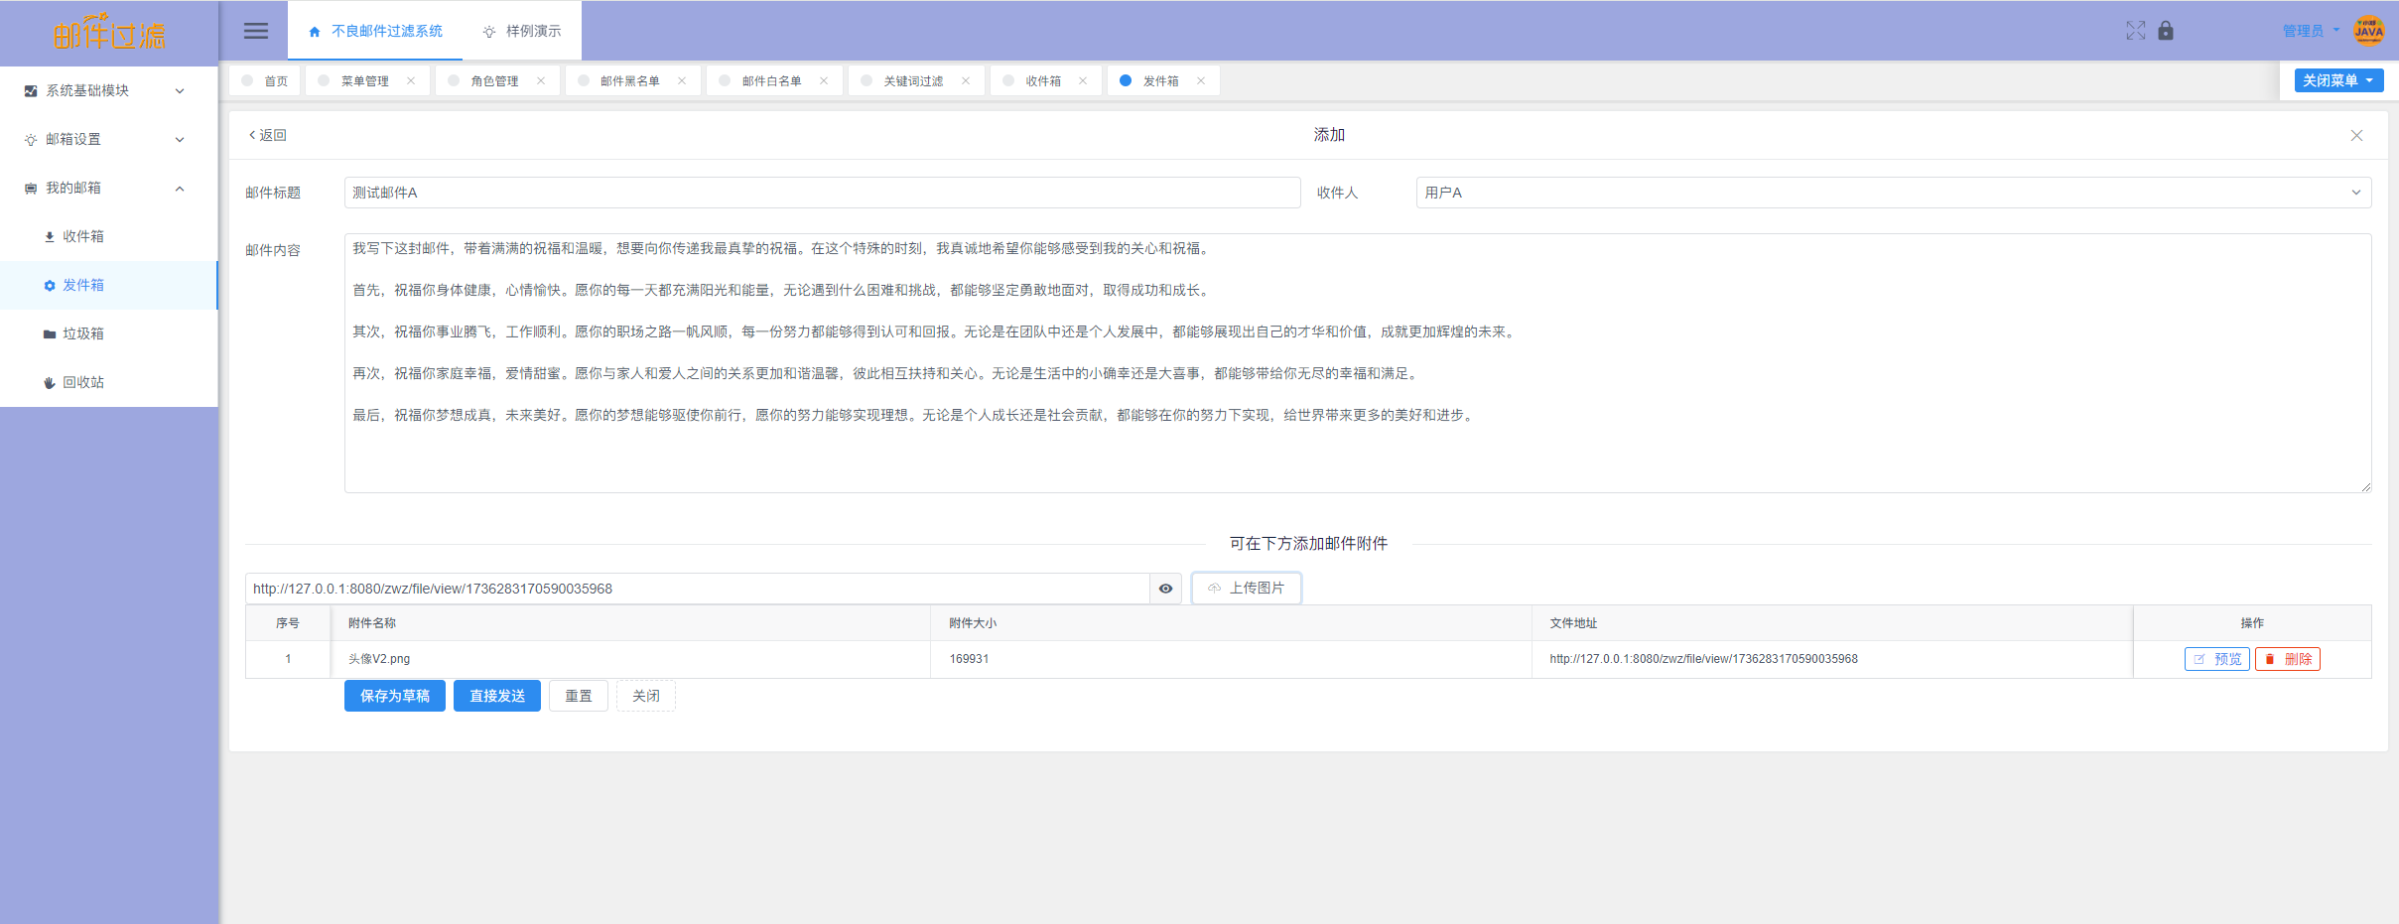Switch to the 样例演示 top tab

pos(522,31)
